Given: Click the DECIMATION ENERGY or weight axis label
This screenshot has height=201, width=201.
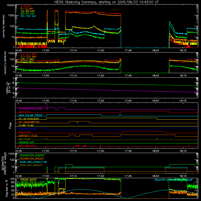Looking at the screenshot, I should (4, 163).
